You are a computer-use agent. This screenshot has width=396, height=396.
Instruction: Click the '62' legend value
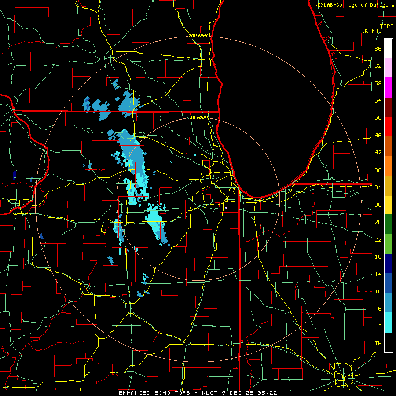[x=378, y=66]
